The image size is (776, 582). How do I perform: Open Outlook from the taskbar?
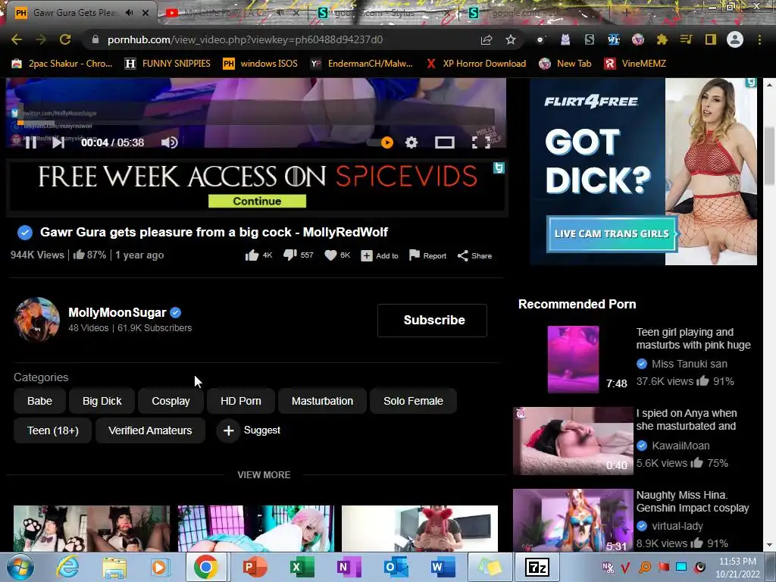pos(396,567)
